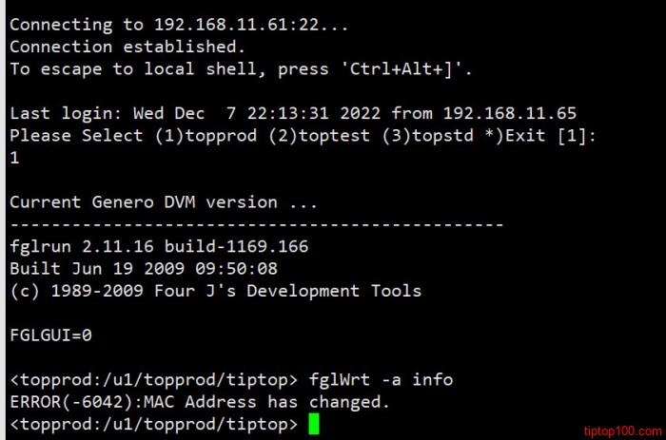
Task: Click the '(3)topstd' option in the prompt
Action: click(428, 135)
